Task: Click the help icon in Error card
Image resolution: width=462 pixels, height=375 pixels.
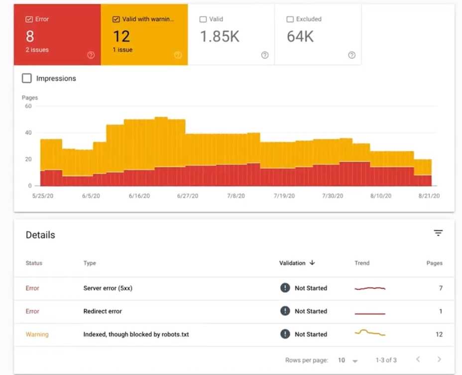Action: pyautogui.click(x=91, y=55)
